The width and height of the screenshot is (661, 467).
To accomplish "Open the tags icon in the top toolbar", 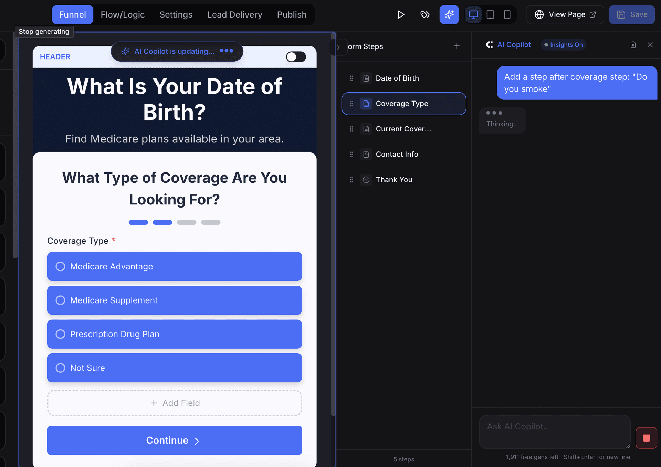I will point(425,14).
